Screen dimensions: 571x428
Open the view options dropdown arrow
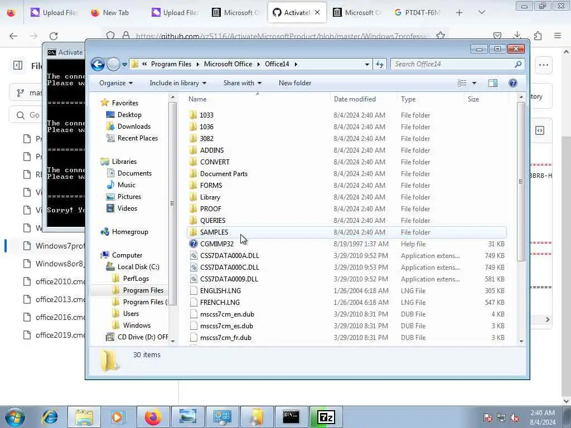tap(474, 83)
